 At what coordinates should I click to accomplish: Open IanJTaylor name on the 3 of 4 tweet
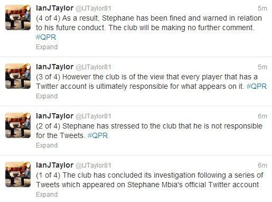pos(54,67)
